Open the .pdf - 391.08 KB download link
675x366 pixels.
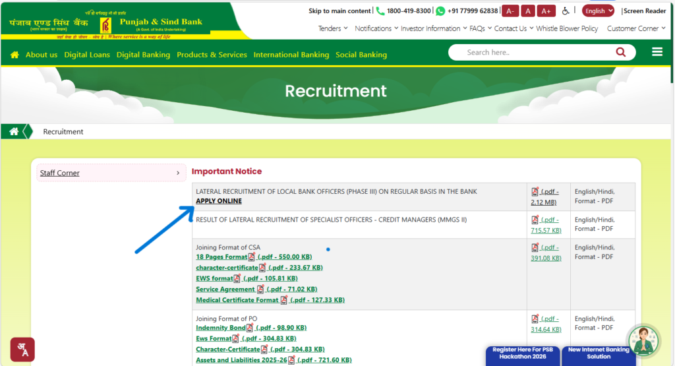pyautogui.click(x=546, y=253)
